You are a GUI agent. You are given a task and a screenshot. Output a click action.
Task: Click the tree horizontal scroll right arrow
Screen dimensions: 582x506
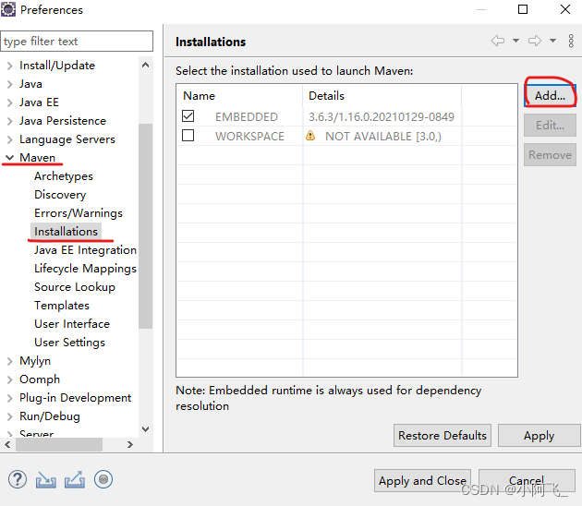[130, 444]
